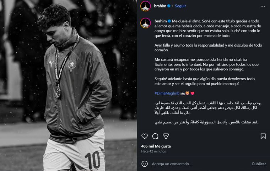Share the post with paper plane icon
Screen dimensions: 270x171
pyautogui.click(x=166, y=136)
